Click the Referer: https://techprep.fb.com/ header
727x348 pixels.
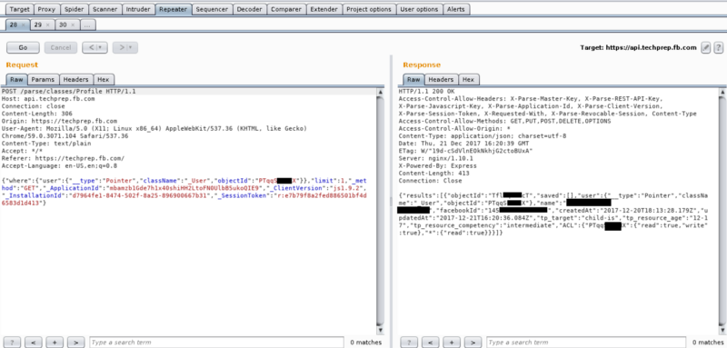click(x=63, y=158)
